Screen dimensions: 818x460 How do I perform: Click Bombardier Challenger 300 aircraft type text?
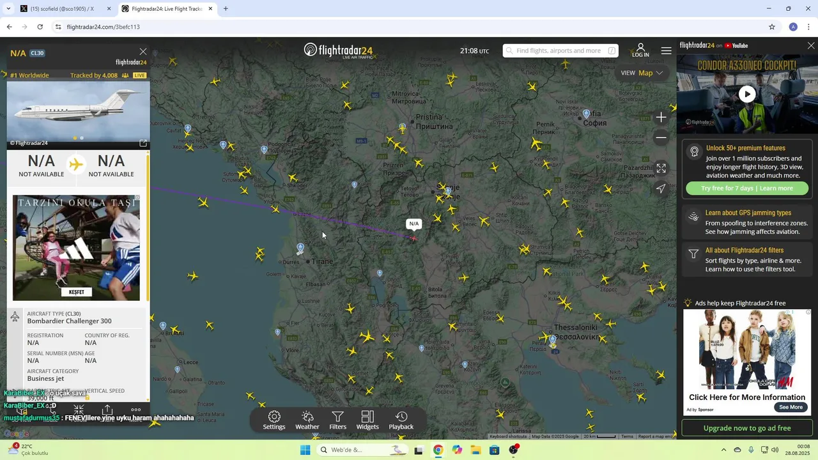point(69,321)
